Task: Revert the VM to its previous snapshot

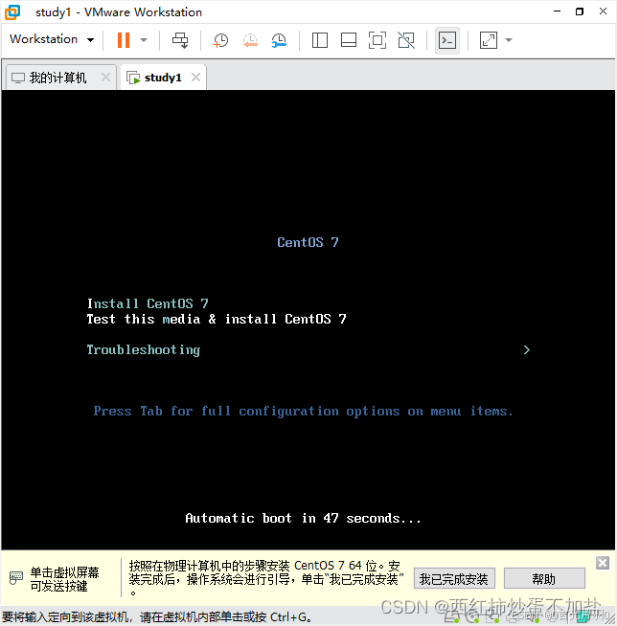Action: tap(250, 40)
